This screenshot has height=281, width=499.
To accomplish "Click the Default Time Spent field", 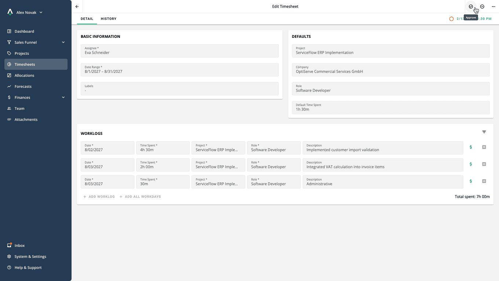I will point(391,108).
